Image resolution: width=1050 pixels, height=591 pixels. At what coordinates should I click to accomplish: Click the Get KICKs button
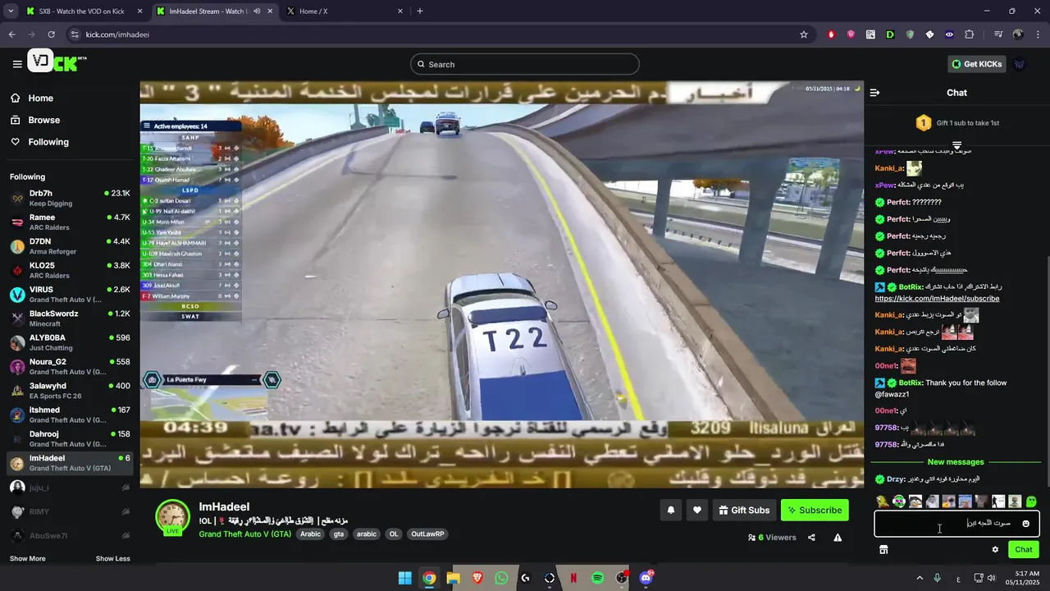977,64
